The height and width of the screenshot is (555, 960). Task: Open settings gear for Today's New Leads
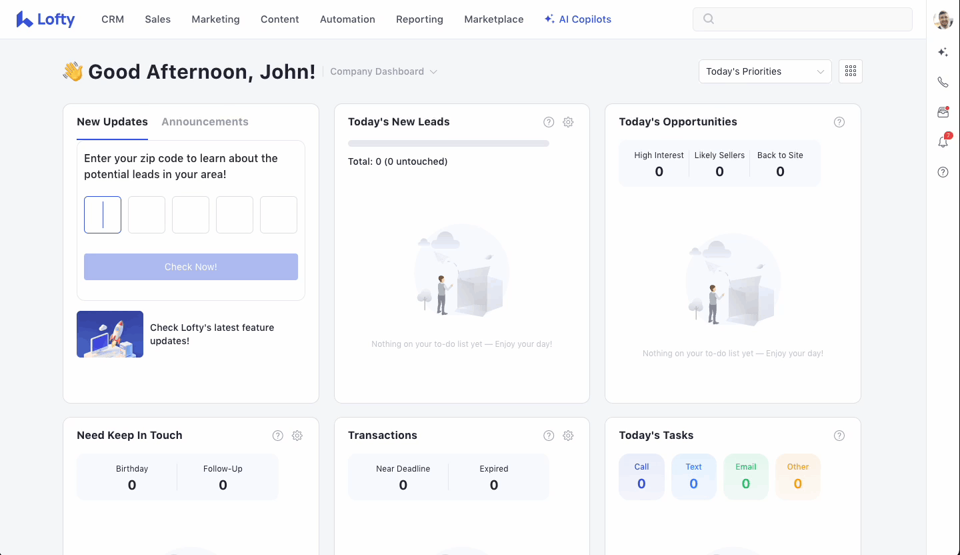click(x=568, y=122)
